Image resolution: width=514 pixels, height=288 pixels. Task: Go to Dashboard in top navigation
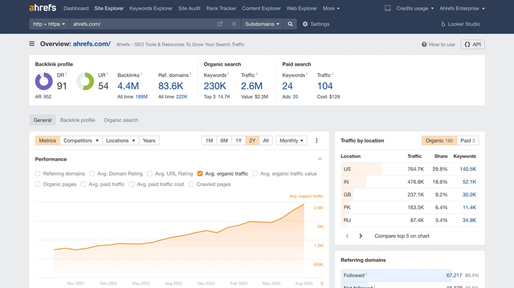click(x=76, y=8)
